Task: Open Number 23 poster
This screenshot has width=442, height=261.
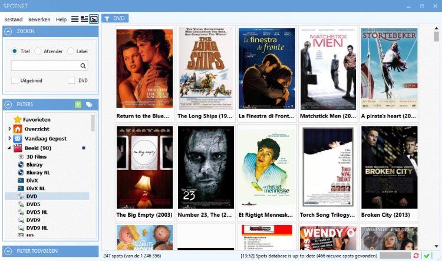Action: [206, 167]
